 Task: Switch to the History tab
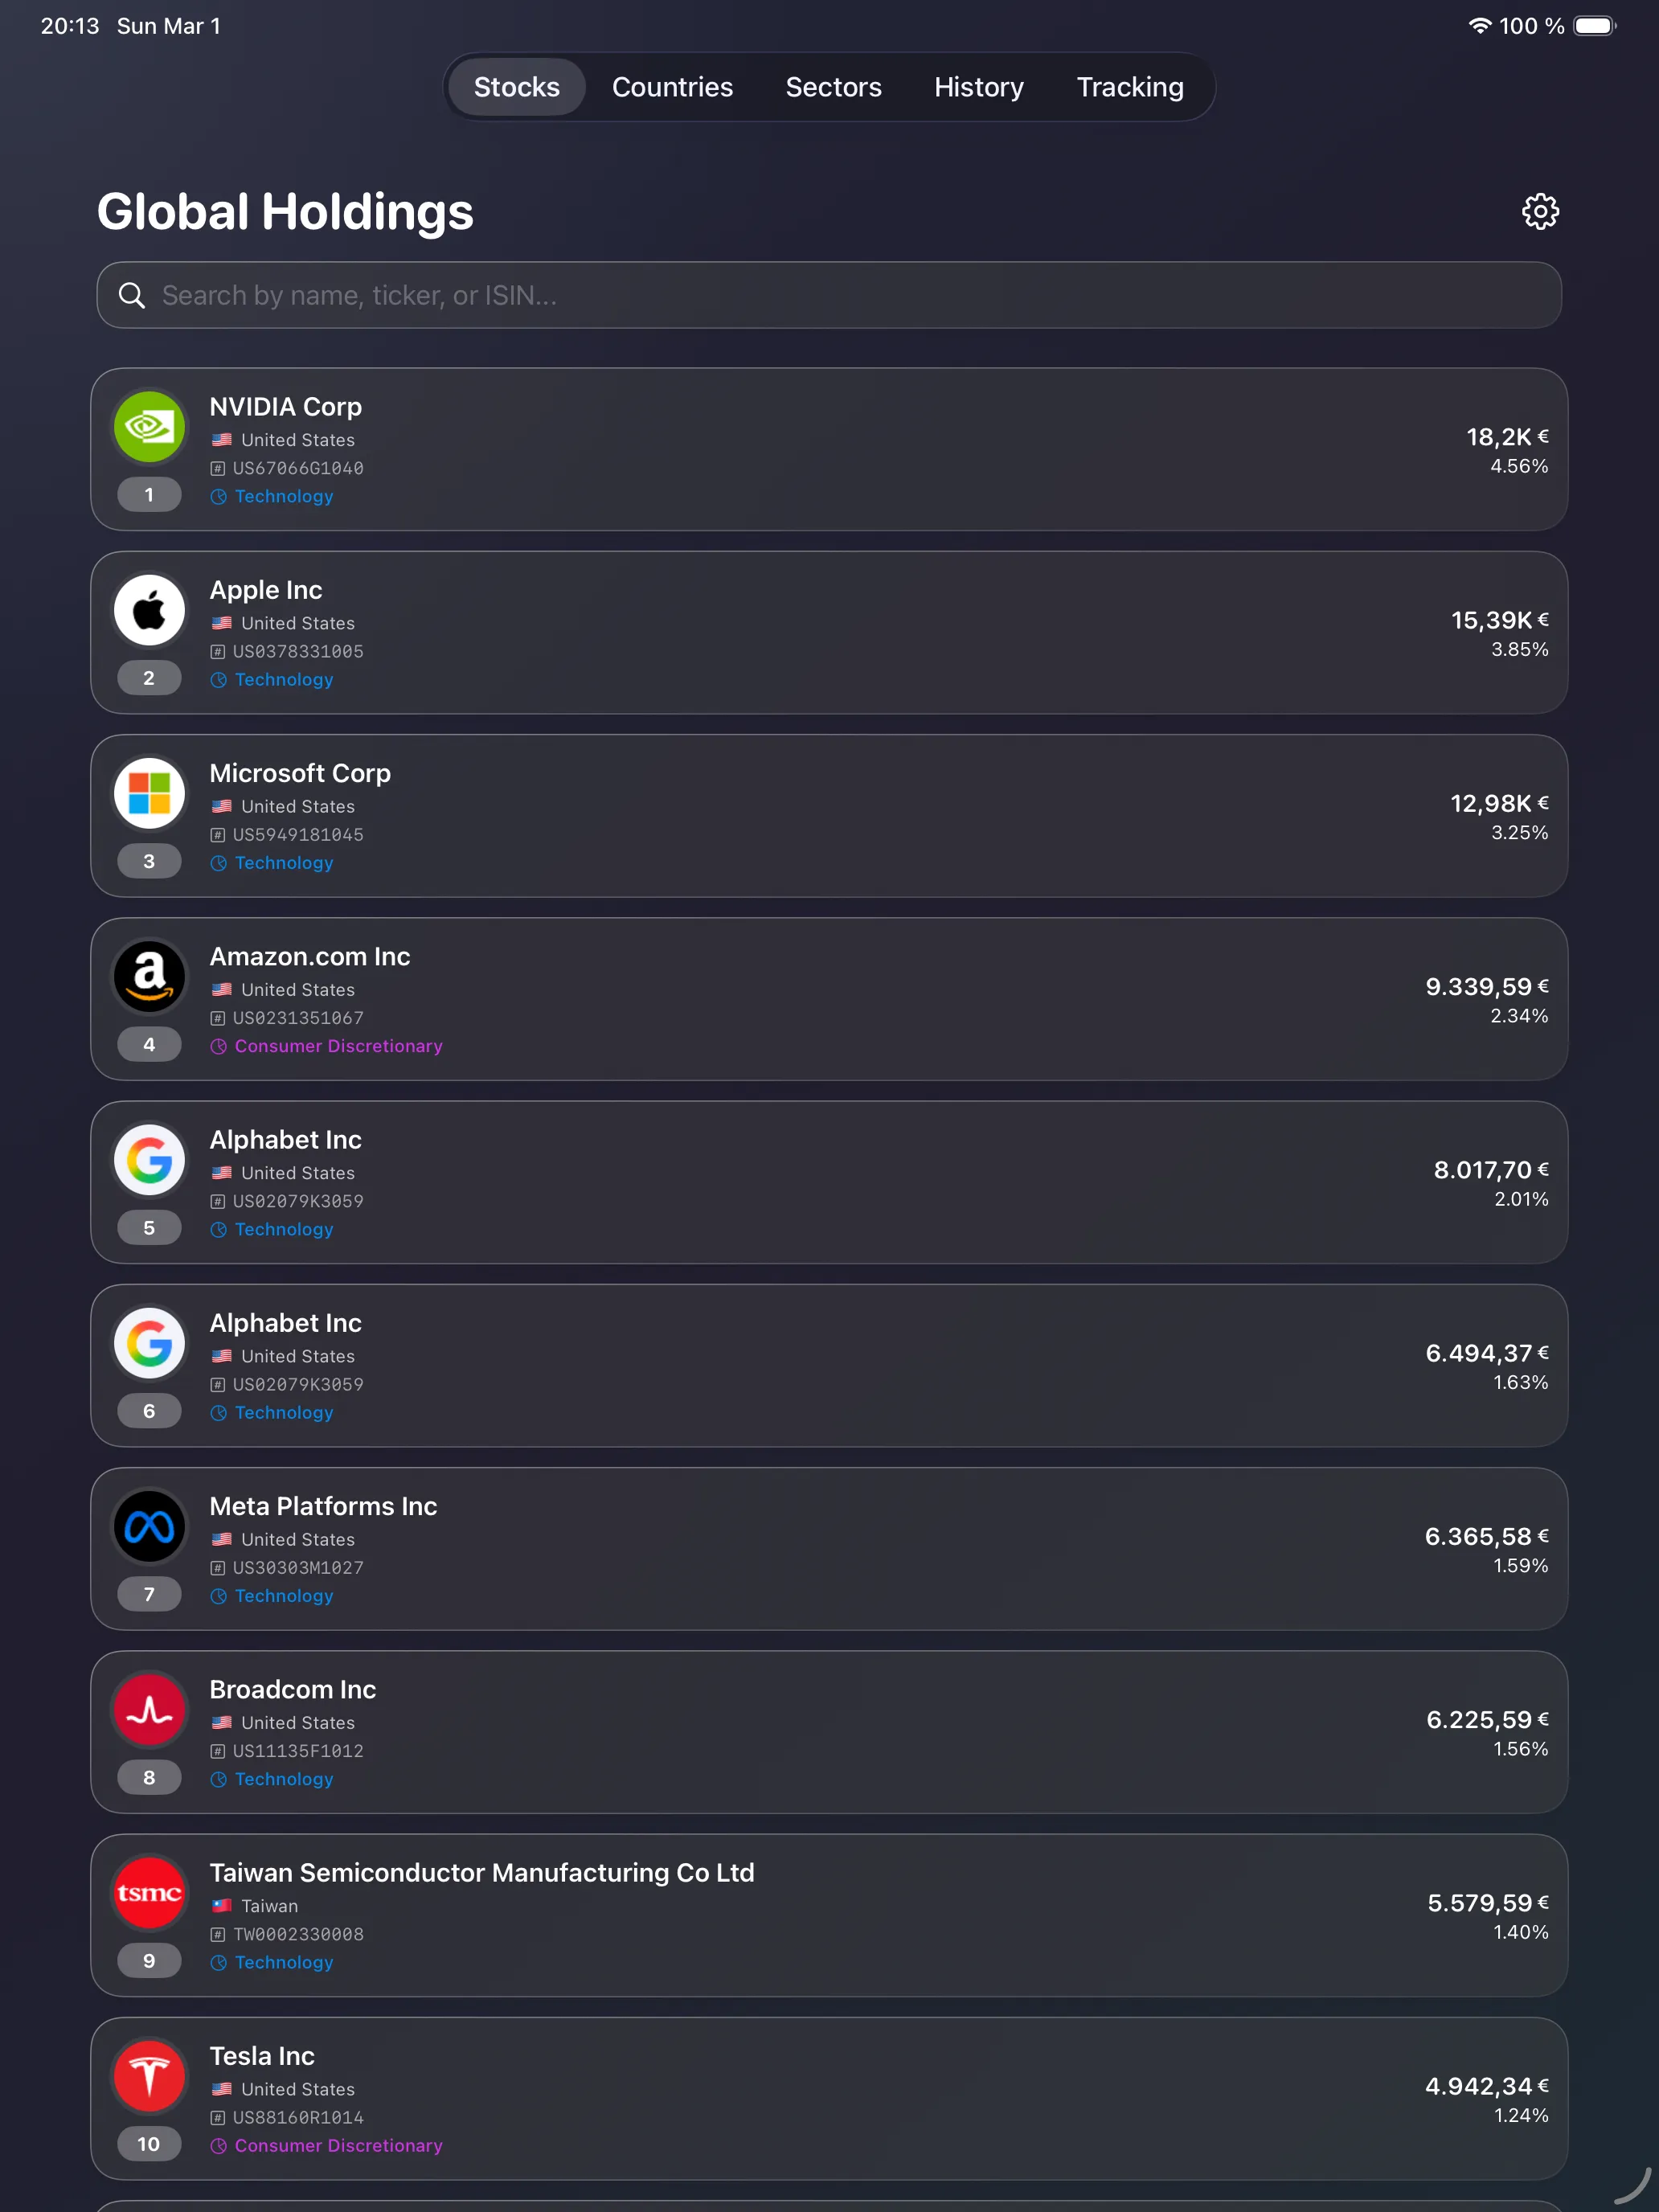(978, 87)
